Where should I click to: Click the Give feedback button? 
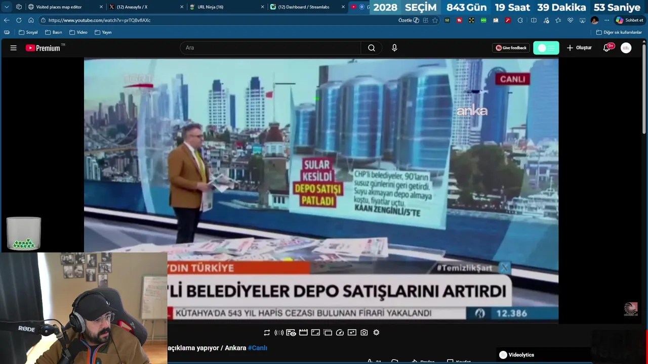coord(511,48)
